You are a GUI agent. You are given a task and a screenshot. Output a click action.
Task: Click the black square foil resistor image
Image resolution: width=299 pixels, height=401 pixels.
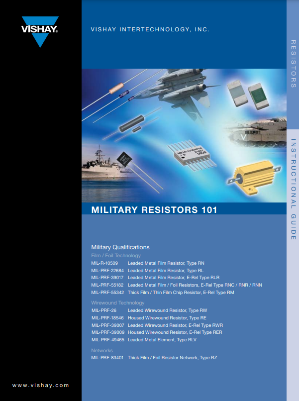tap(124, 159)
